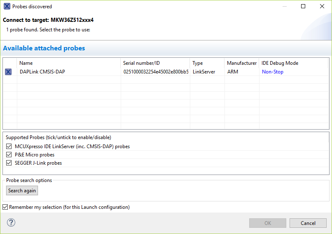This screenshot has width=332, height=234.
Task: Click the IDE Debug Mode column header
Action: [280, 63]
